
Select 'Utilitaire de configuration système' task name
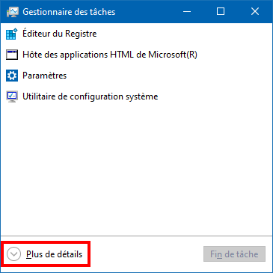click(x=91, y=96)
